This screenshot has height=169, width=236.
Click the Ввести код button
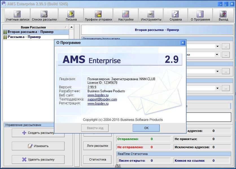[x=95, y=128]
